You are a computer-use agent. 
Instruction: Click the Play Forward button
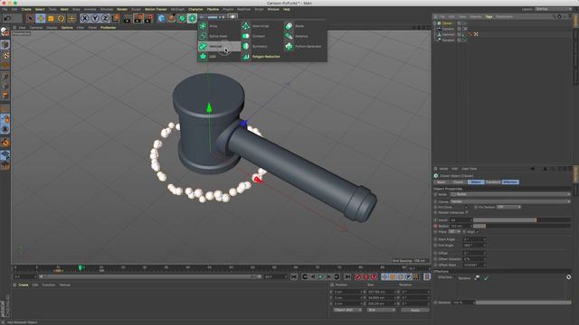coord(321,277)
